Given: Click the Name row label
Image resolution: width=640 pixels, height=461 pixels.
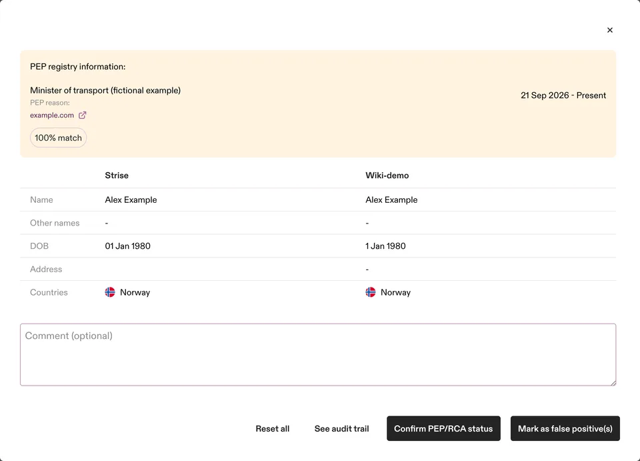Looking at the screenshot, I should point(41,200).
